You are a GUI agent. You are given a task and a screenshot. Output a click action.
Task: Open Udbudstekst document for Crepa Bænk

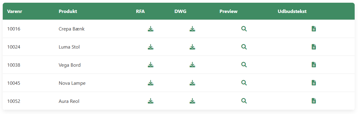point(314,29)
